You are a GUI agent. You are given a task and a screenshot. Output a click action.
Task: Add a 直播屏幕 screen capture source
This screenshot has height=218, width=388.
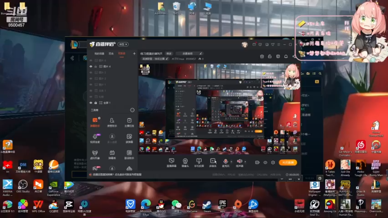pos(171,163)
